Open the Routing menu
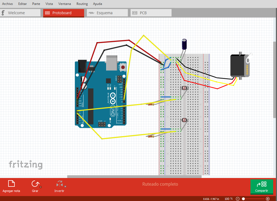 (x=82, y=4)
